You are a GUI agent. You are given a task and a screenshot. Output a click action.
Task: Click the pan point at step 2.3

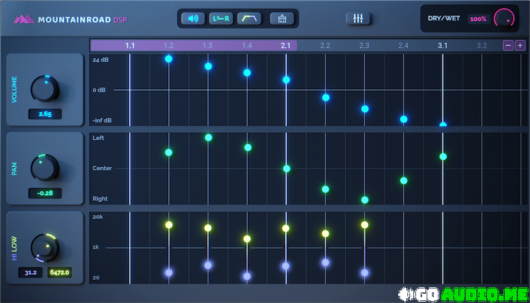pos(365,200)
